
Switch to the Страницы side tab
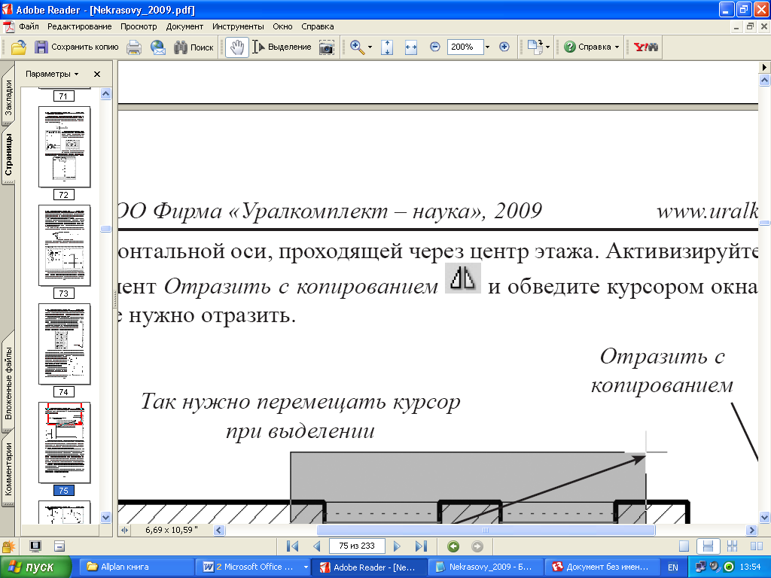tap(8, 154)
